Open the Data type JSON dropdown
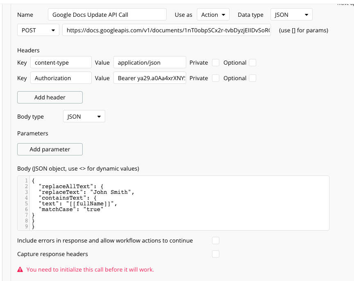Image resolution: width=354 pixels, height=281 pixels. click(291, 14)
